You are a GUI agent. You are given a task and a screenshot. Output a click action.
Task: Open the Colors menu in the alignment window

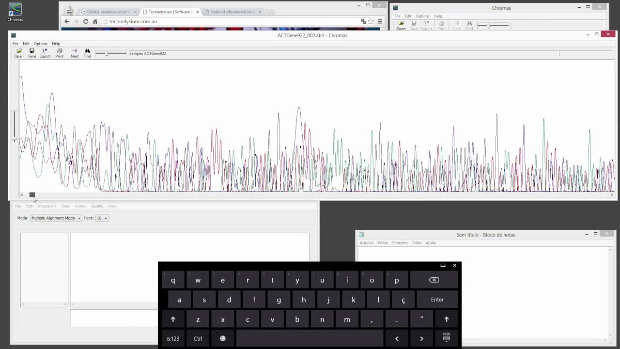coord(80,206)
